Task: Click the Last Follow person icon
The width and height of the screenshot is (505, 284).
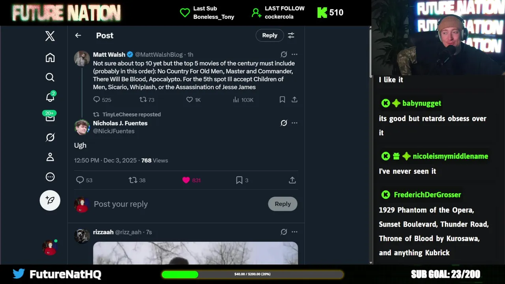Action: coord(256,13)
